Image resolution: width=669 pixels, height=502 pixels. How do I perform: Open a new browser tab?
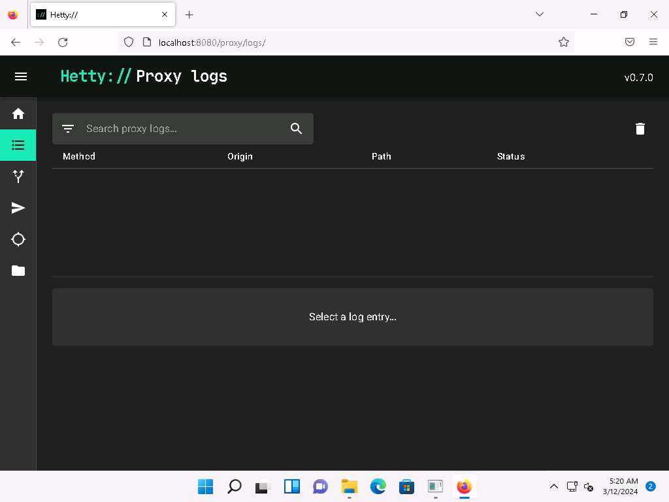[x=189, y=14]
